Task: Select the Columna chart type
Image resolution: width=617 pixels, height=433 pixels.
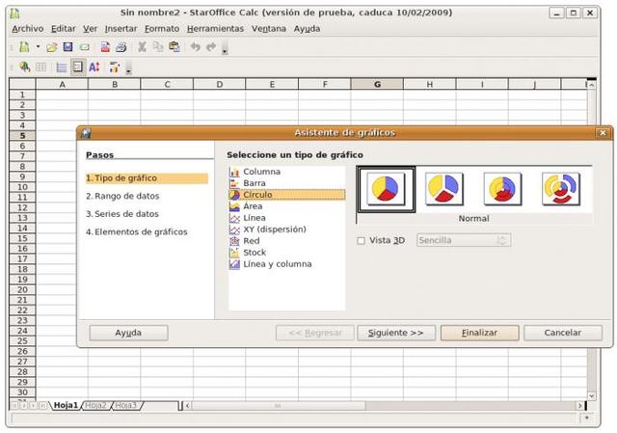Action: pyautogui.click(x=287, y=172)
